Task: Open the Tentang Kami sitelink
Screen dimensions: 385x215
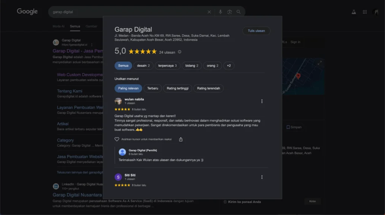Action: click(x=70, y=91)
